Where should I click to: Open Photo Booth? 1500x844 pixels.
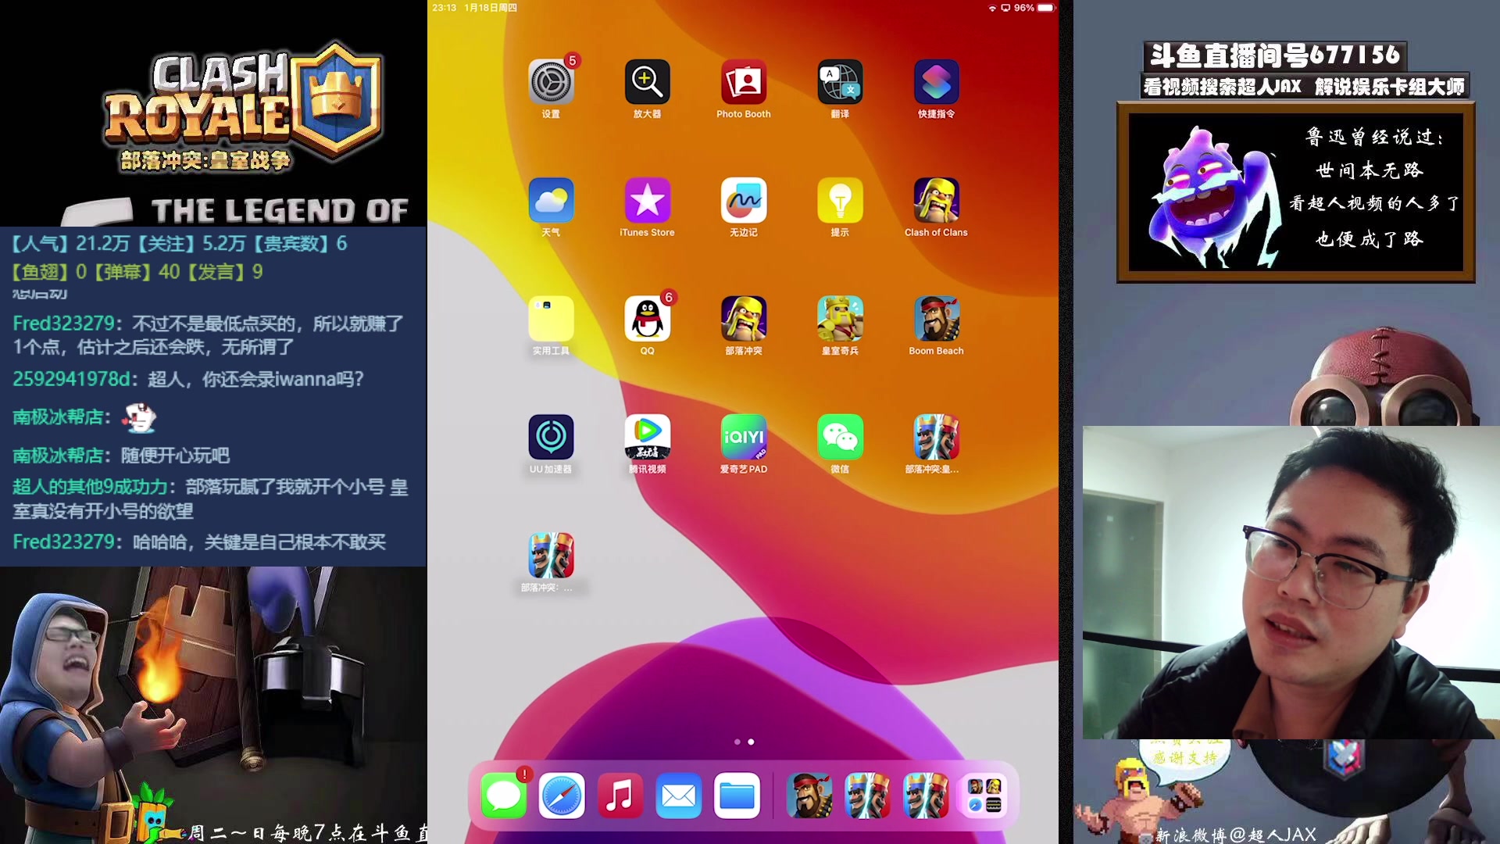tap(744, 82)
